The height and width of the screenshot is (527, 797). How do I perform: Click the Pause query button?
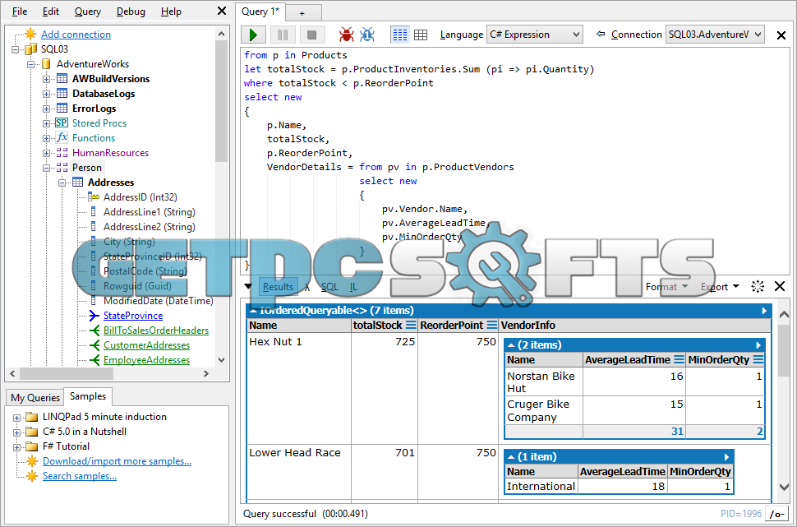pos(283,35)
